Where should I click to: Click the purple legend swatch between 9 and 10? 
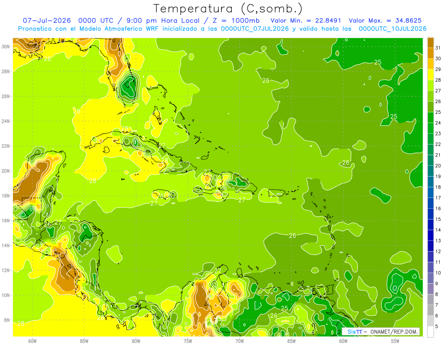click(x=430, y=278)
